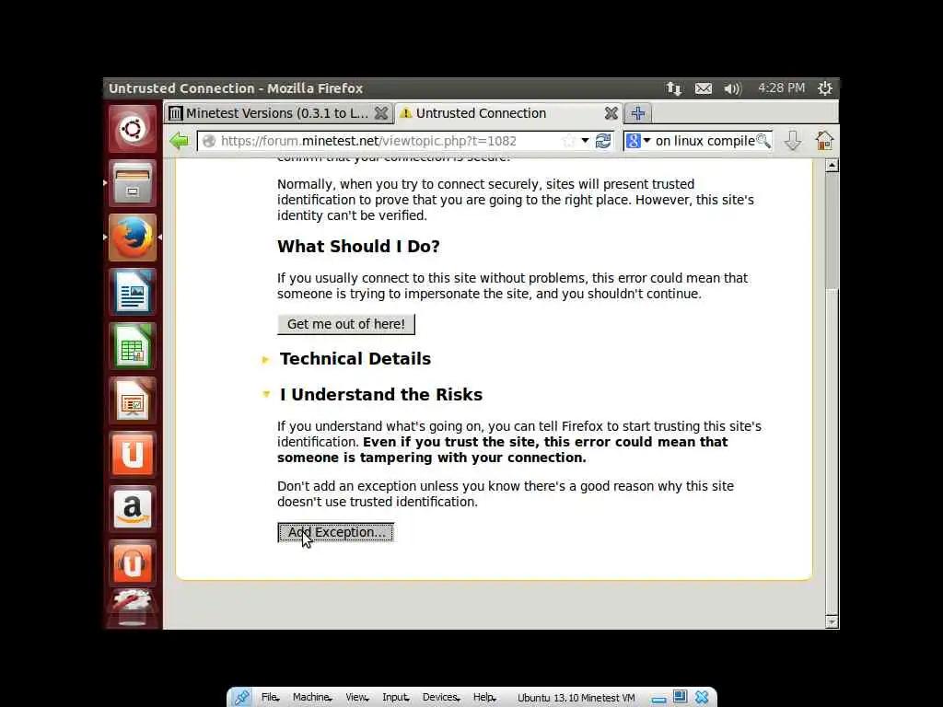Image resolution: width=943 pixels, height=707 pixels.
Task: Click the page scrollbar up arrow
Action: (832, 166)
